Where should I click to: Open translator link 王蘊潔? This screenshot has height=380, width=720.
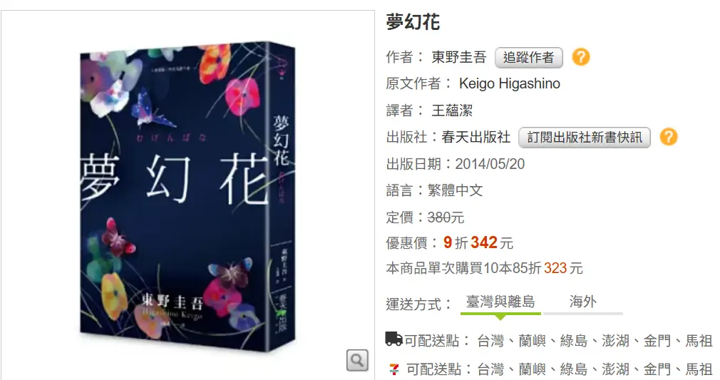coord(452,111)
